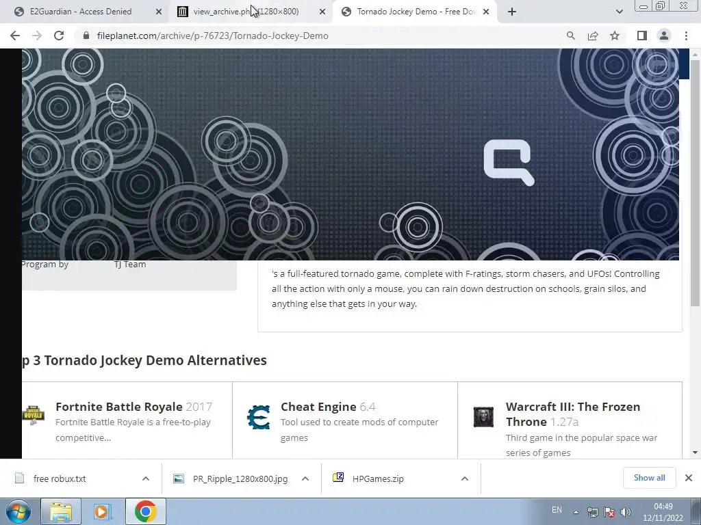Open the Cheat Engine link
This screenshot has width=701, height=525.
[318, 407]
